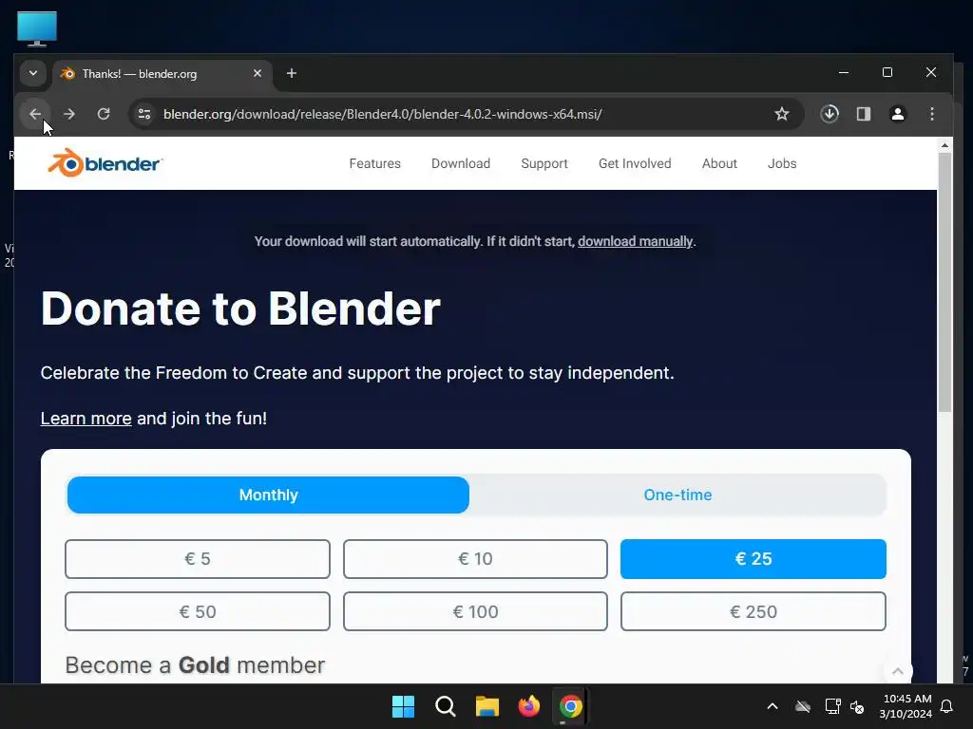Viewport: 973px width, 729px height.
Task: Choose the € 100 amount
Action: pyautogui.click(x=475, y=611)
